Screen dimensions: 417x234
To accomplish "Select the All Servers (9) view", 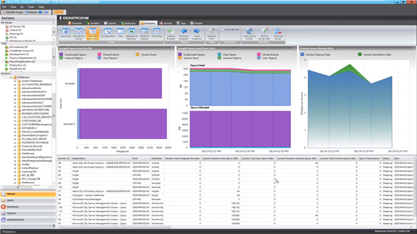I will pos(17,27).
